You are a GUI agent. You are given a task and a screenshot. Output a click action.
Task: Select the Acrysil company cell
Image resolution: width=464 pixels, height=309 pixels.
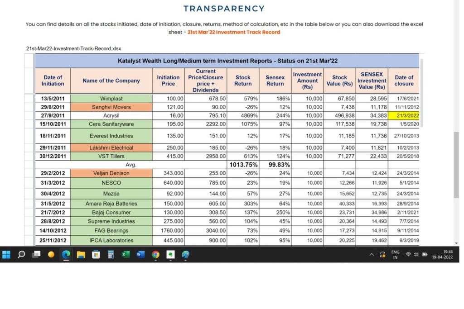coord(111,115)
